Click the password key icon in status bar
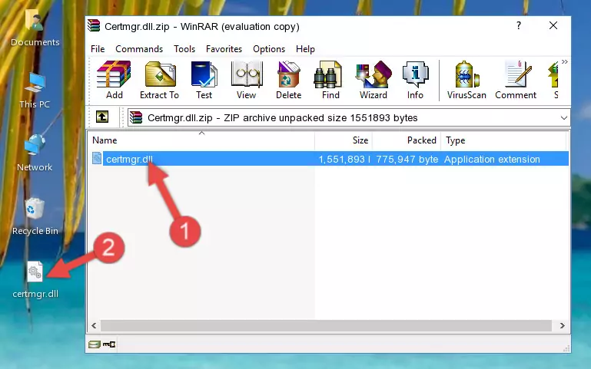591x369 pixels. pyautogui.click(x=109, y=344)
